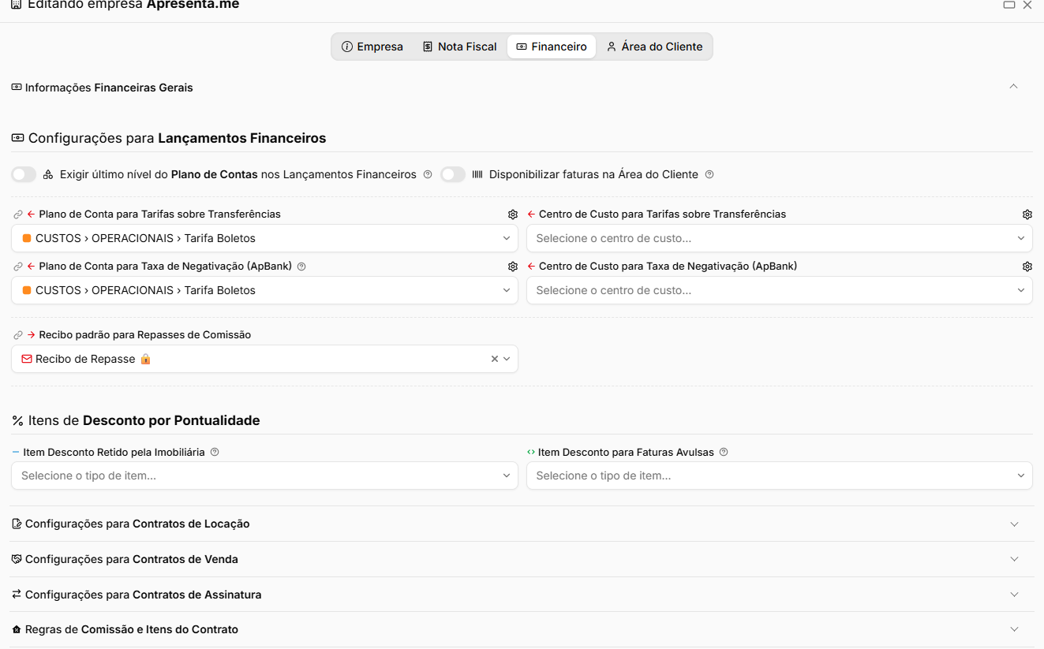Open Centro de Custo para Tarifas sobre Transferências dropdown
The height and width of the screenshot is (649, 1044).
[x=780, y=238]
